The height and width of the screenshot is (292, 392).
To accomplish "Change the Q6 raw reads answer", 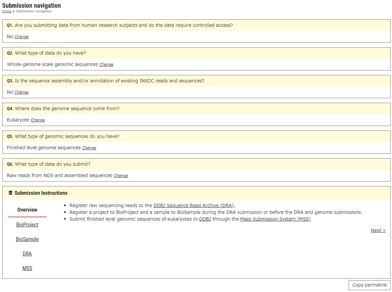I will point(121,176).
